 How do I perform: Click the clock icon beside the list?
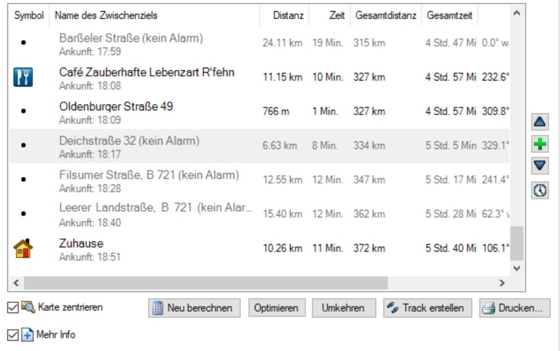(540, 190)
